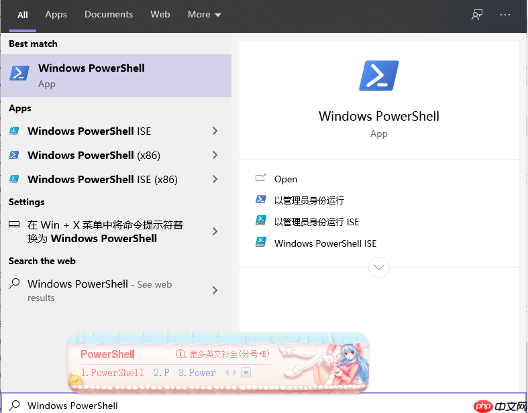Select IME candidate 1.PowerShell
The height and width of the screenshot is (413, 528).
tap(112, 373)
